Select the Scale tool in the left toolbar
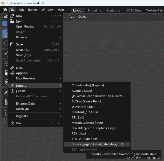Viewport: 164px width, 161px height. (x=5, y=72)
